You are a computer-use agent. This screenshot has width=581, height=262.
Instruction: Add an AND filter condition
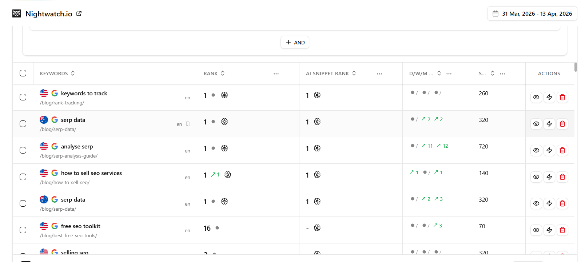pos(295,42)
